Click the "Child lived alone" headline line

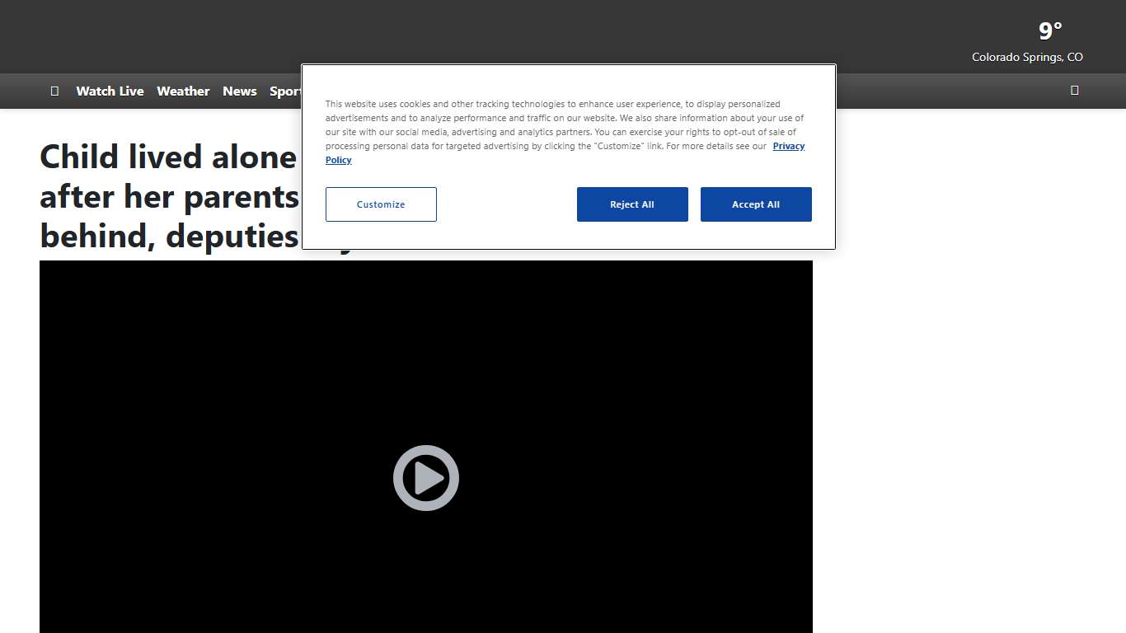pyautogui.click(x=168, y=157)
